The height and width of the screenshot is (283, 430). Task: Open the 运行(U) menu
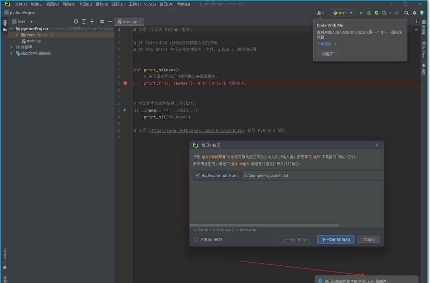click(118, 4)
